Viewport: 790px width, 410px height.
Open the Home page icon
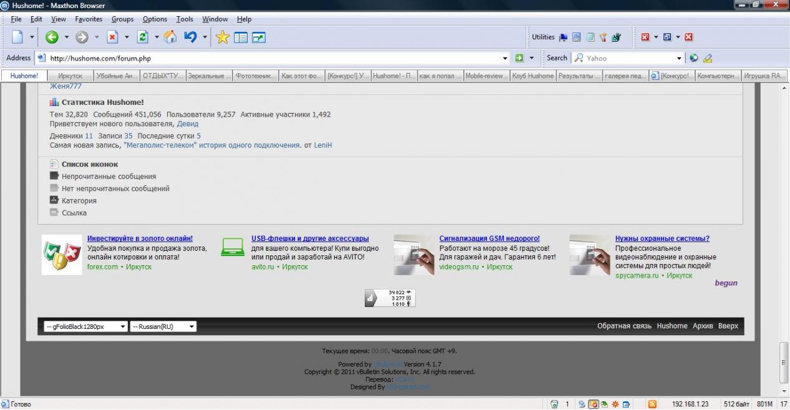point(170,37)
